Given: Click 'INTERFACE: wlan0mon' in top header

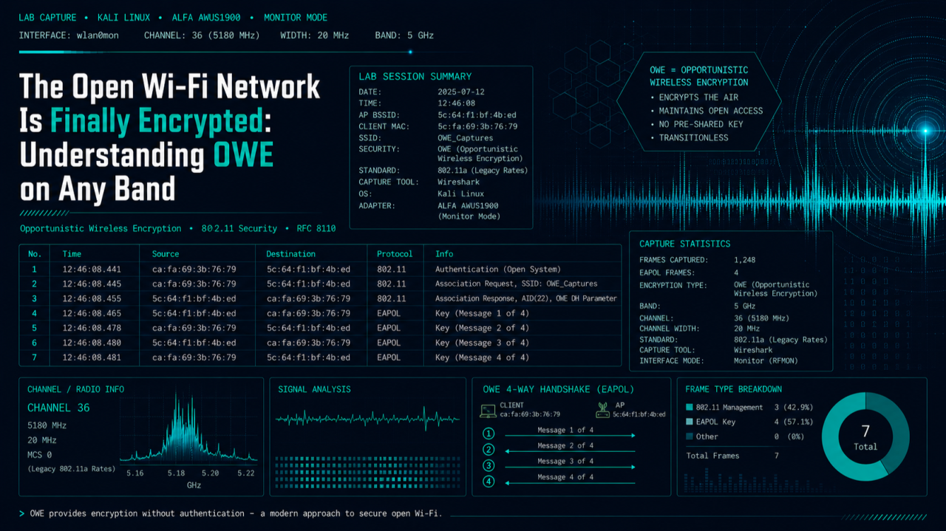Looking at the screenshot, I should pos(68,35).
